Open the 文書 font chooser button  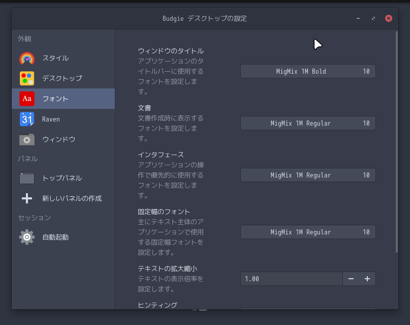click(308, 124)
